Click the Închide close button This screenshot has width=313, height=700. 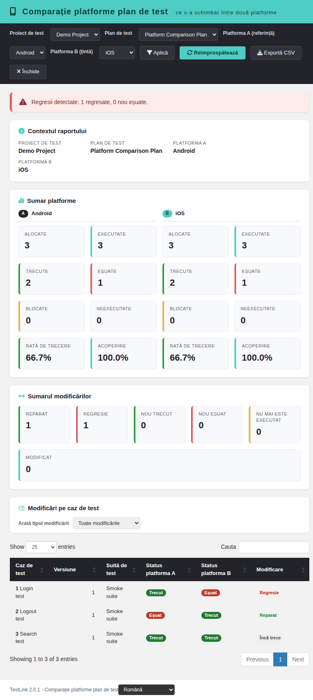[28, 72]
